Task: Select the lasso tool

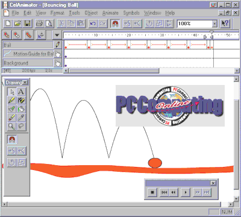Action: (x=21, y=126)
